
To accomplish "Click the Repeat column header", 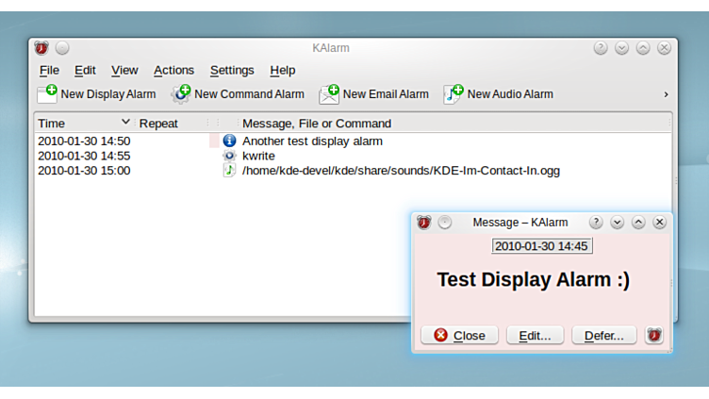I will coord(158,124).
